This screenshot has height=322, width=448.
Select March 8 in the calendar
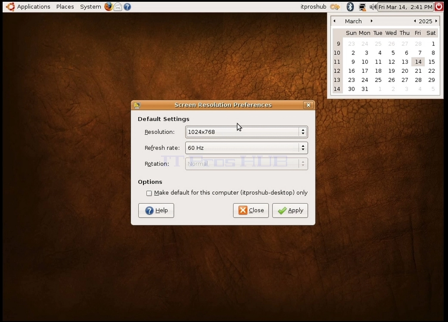433,53
